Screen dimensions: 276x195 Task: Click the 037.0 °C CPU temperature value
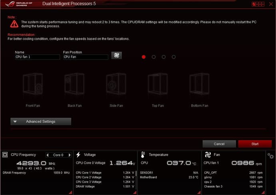coord(182,163)
